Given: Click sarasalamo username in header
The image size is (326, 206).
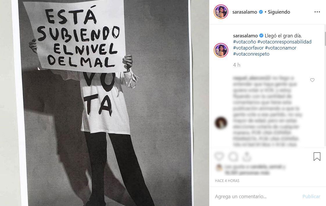Looking at the screenshot, I should tap(245, 12).
